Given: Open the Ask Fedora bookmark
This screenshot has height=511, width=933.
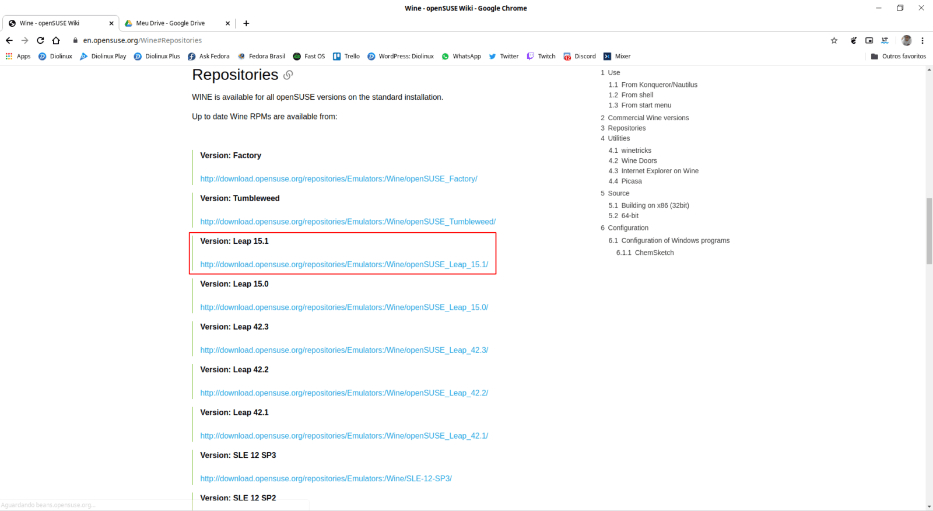Looking at the screenshot, I should 209,57.
